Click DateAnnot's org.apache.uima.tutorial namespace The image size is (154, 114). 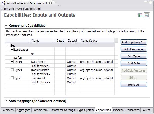(x=96, y=62)
